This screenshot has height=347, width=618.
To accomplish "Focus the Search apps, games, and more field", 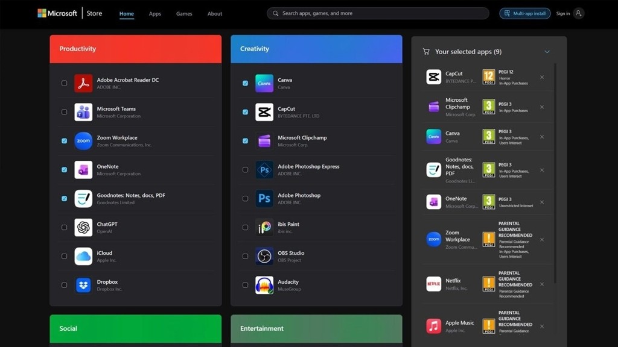I will 380,13.
